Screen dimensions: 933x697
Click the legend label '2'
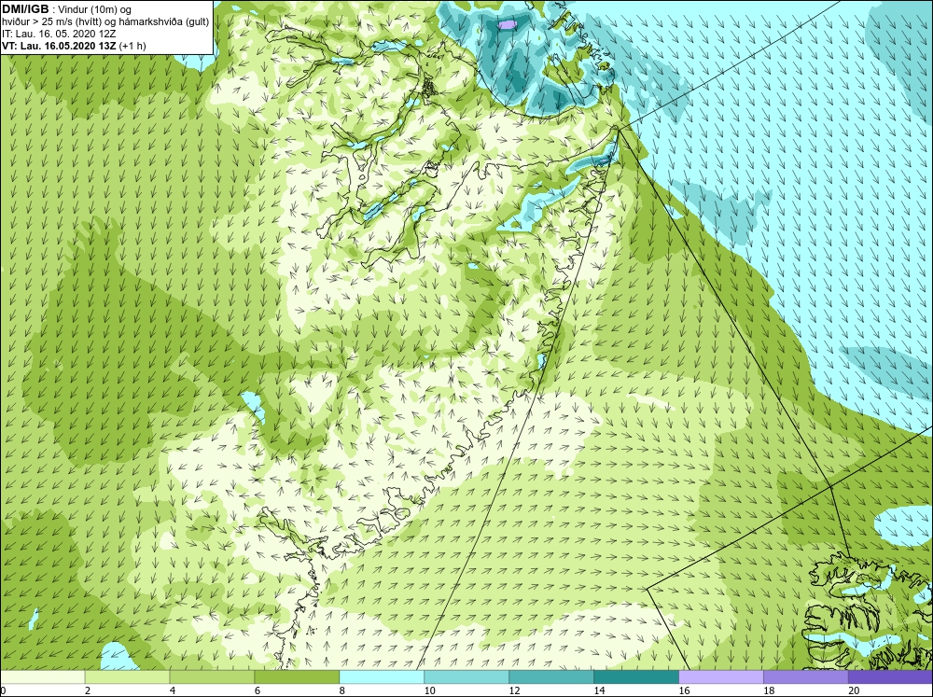pos(88,690)
